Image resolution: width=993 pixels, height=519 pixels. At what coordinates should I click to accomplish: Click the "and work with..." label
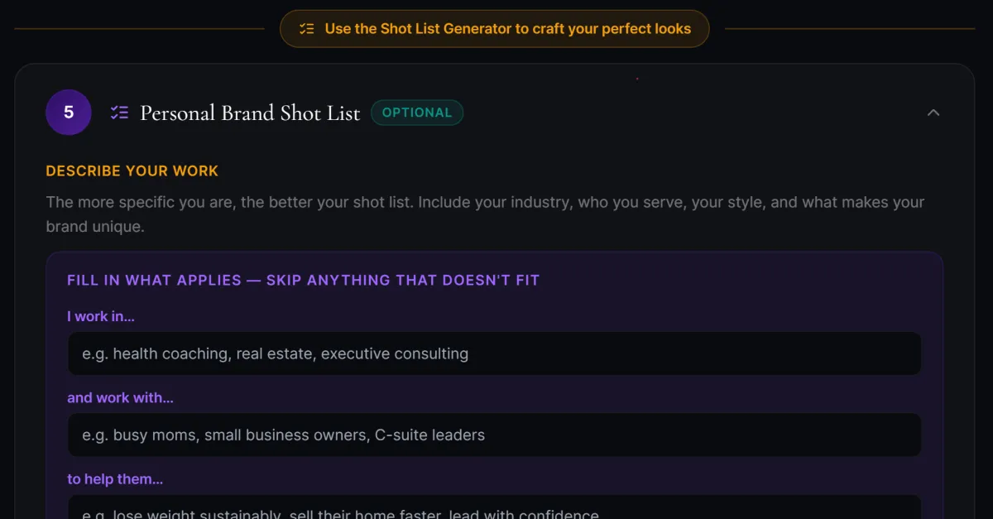click(x=120, y=397)
